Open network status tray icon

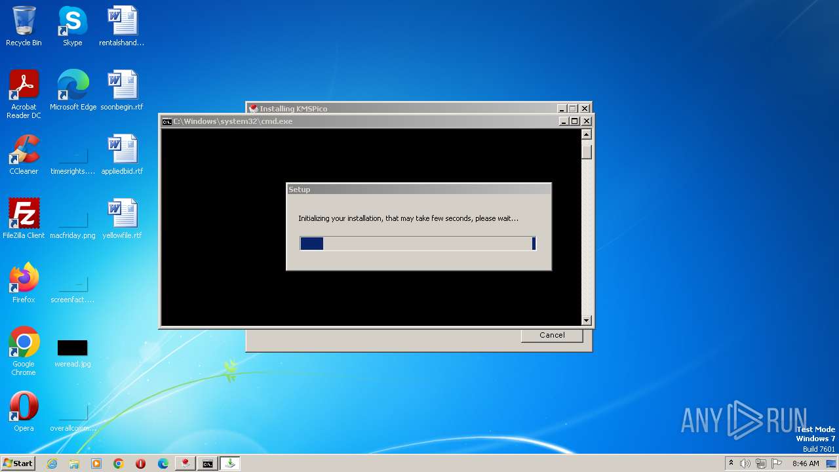pyautogui.click(x=761, y=463)
